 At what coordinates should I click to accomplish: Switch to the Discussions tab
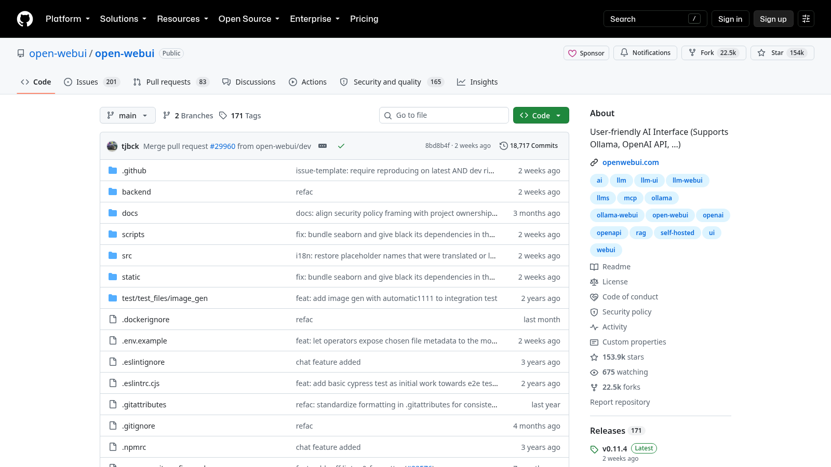click(249, 82)
